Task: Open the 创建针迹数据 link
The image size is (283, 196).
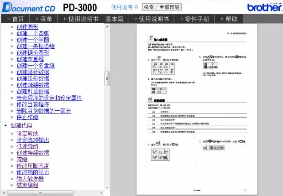Action: pyautogui.click(x=33, y=92)
